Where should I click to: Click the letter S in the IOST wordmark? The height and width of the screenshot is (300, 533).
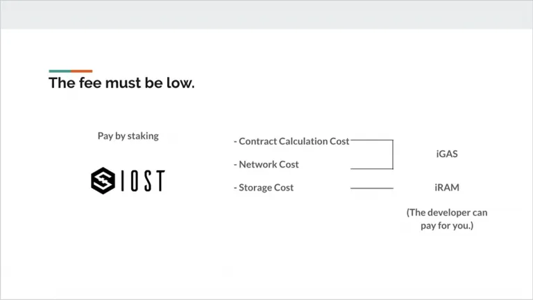coord(147,181)
